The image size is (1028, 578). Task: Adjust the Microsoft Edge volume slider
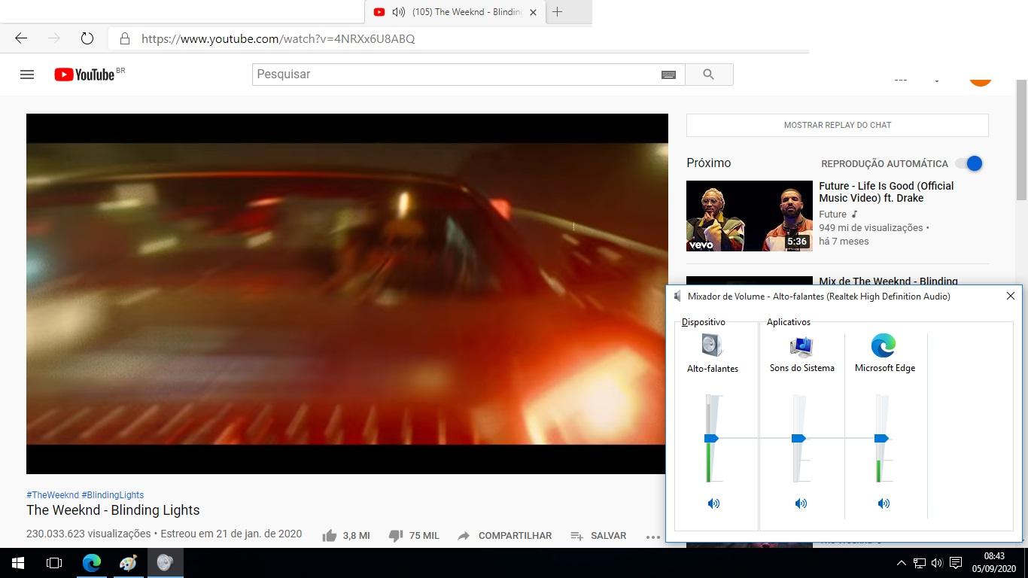coord(881,438)
